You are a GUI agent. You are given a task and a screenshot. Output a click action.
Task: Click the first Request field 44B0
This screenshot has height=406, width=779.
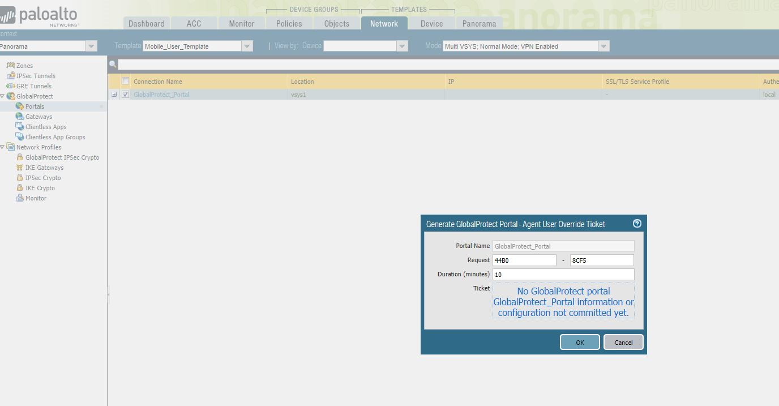click(x=524, y=260)
